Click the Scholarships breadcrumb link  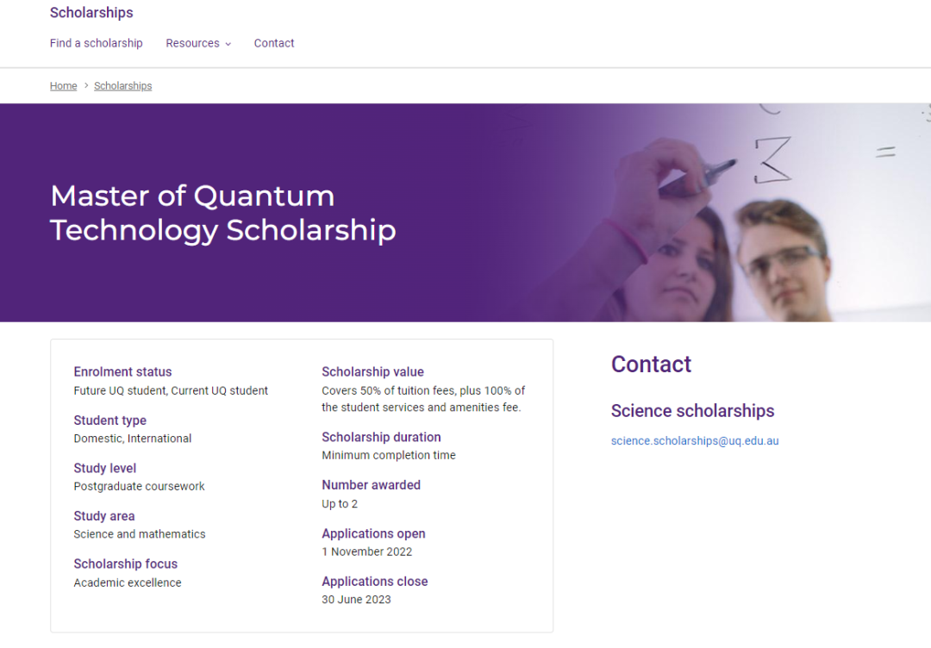click(x=122, y=86)
